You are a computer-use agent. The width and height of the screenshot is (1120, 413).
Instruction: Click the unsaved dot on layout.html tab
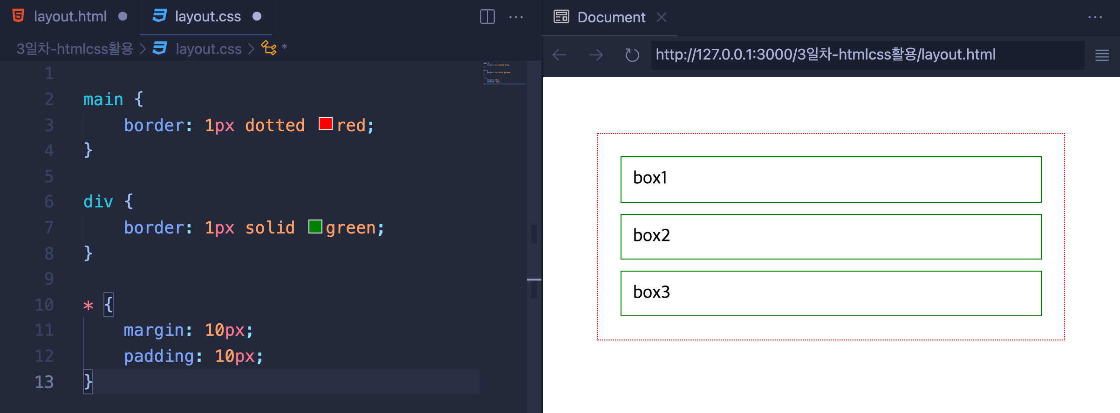(x=123, y=17)
